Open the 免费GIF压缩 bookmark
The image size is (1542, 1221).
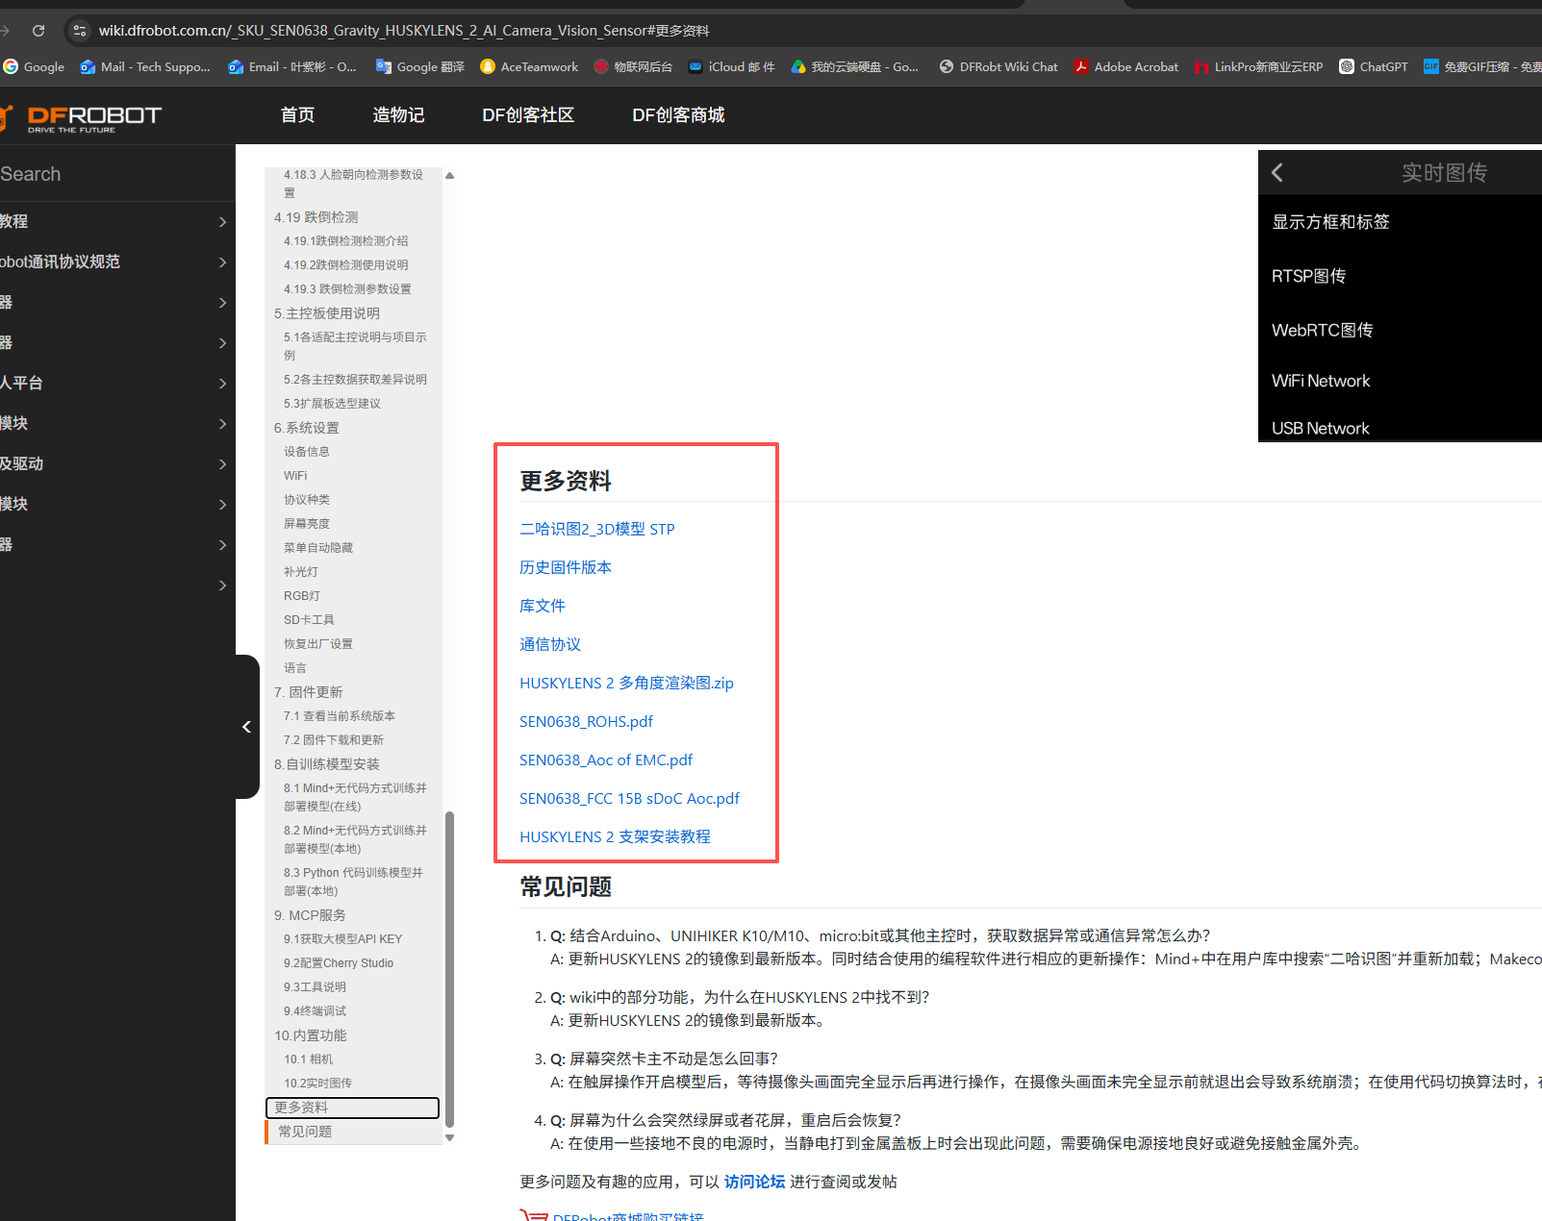point(1482,66)
